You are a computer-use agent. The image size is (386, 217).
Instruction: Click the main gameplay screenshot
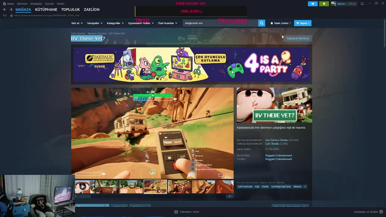click(152, 133)
